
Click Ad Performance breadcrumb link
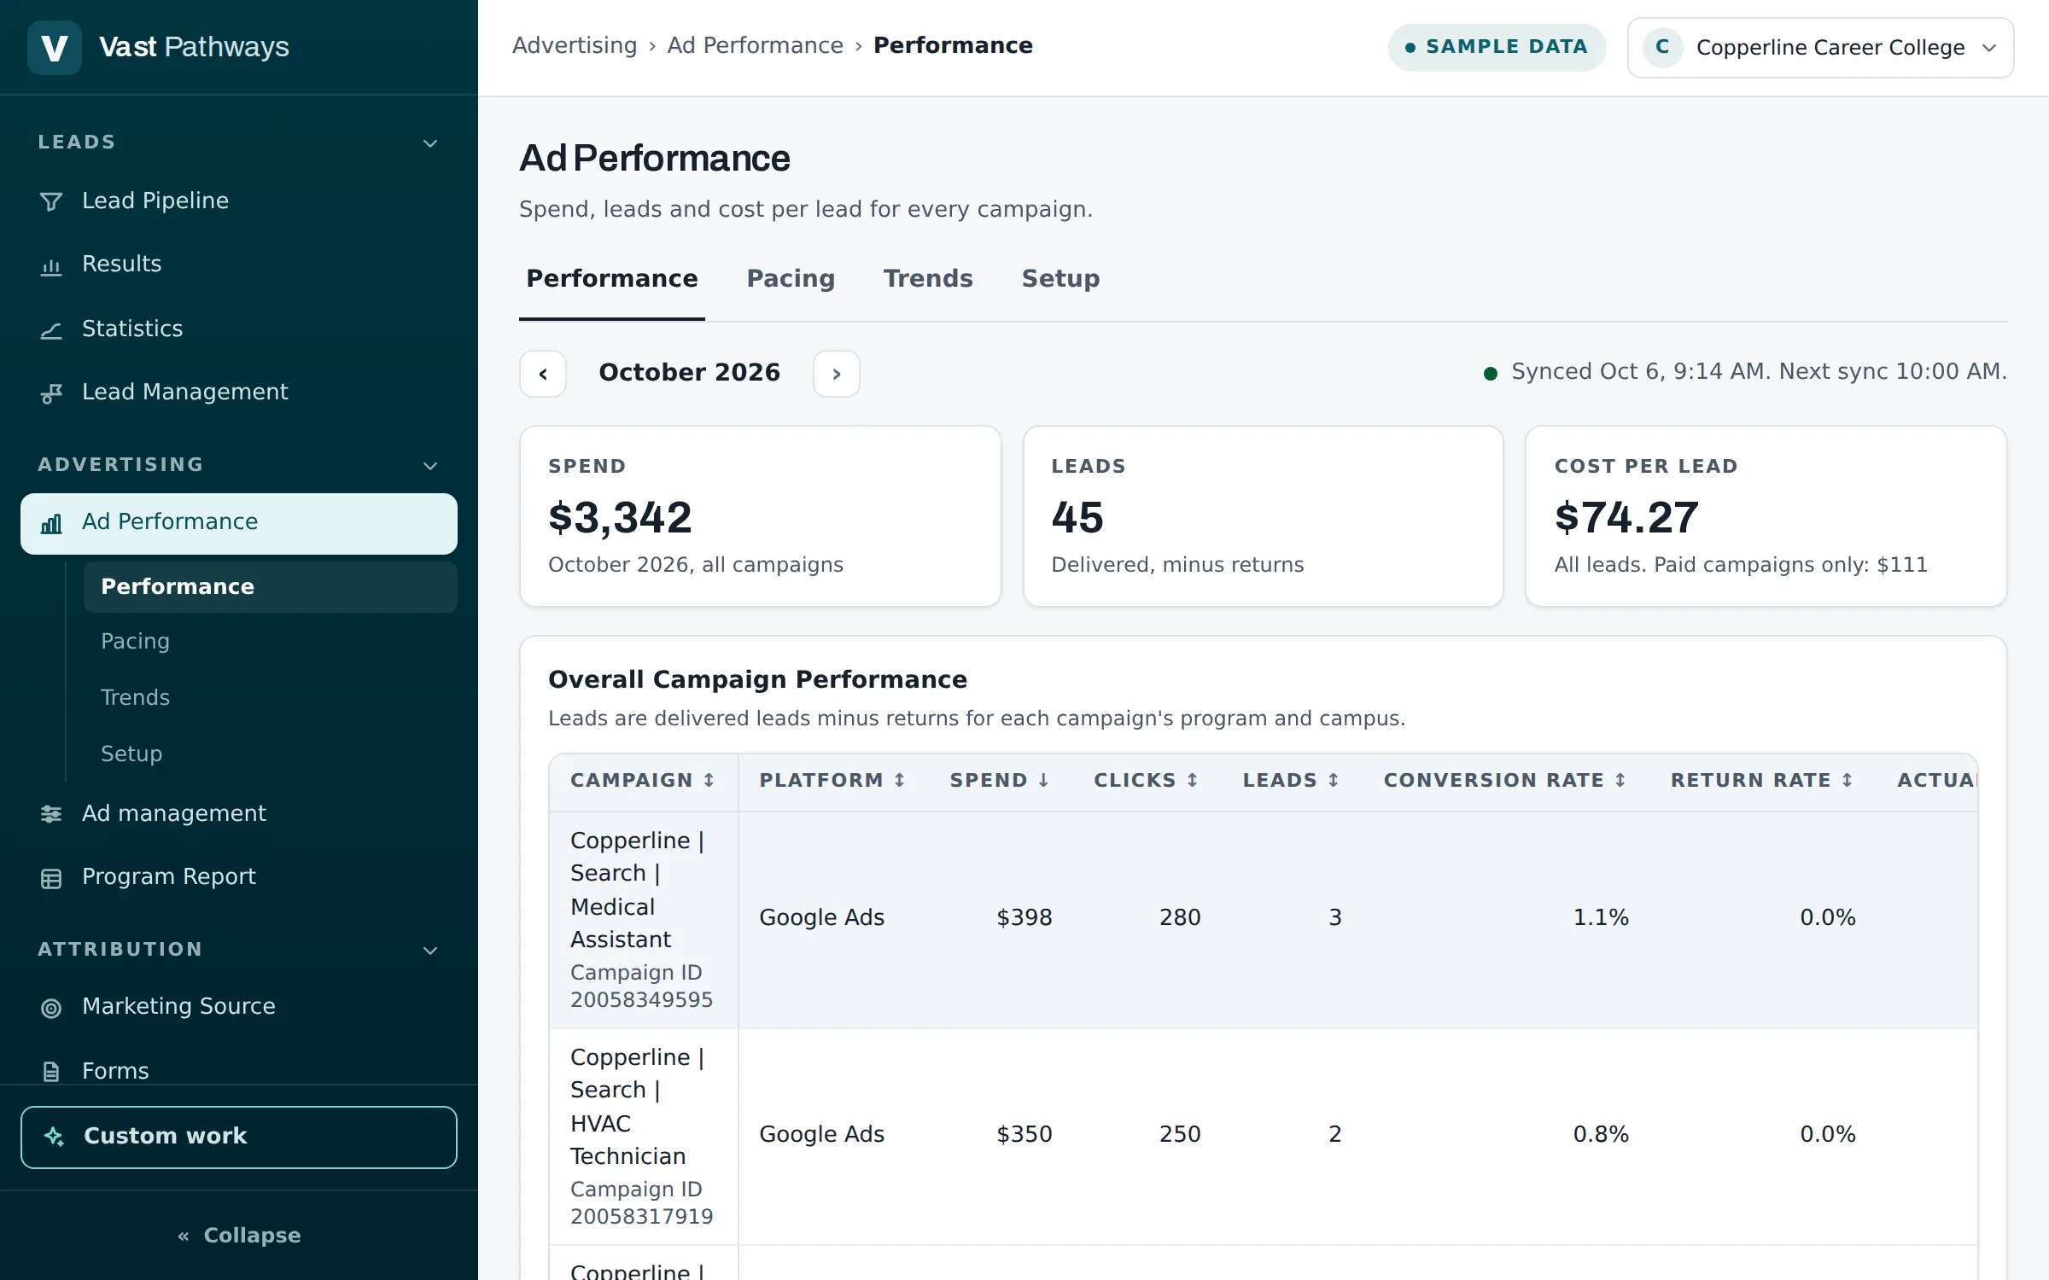pyautogui.click(x=756, y=45)
